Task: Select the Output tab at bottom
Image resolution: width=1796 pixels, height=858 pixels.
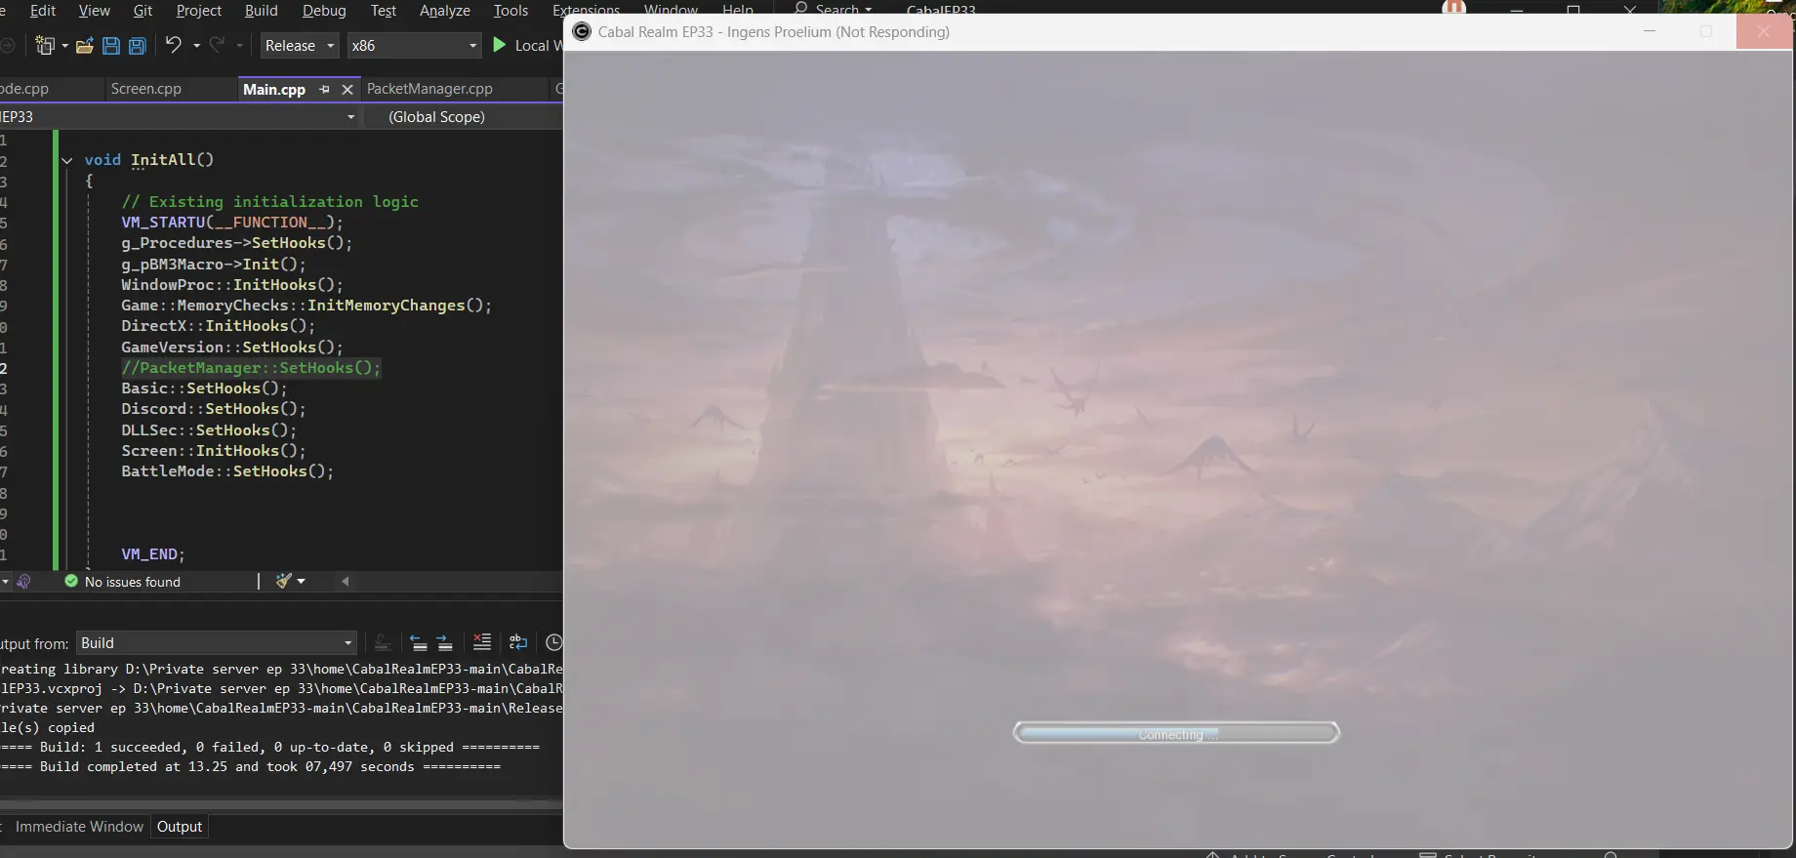Action: coord(180,827)
